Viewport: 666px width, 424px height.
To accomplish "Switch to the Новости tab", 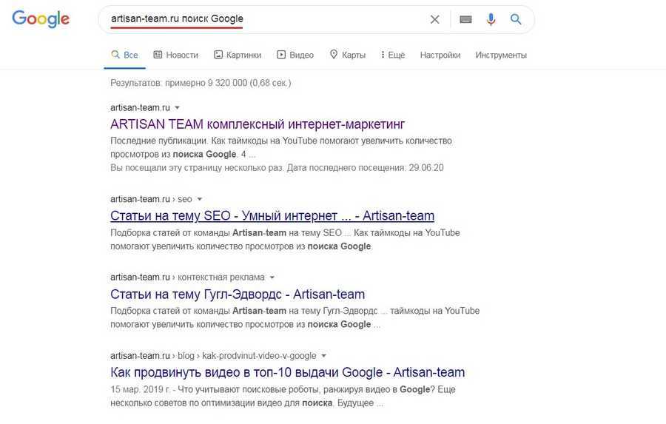I will coord(175,55).
